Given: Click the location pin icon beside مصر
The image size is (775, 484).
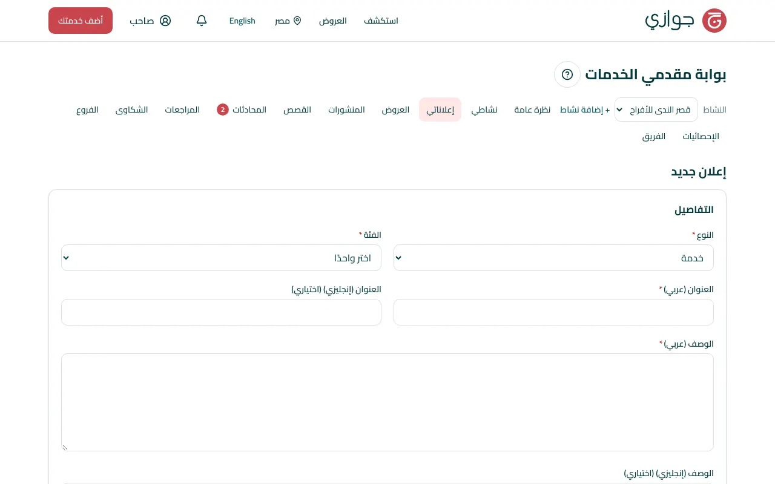Looking at the screenshot, I should tap(297, 21).
